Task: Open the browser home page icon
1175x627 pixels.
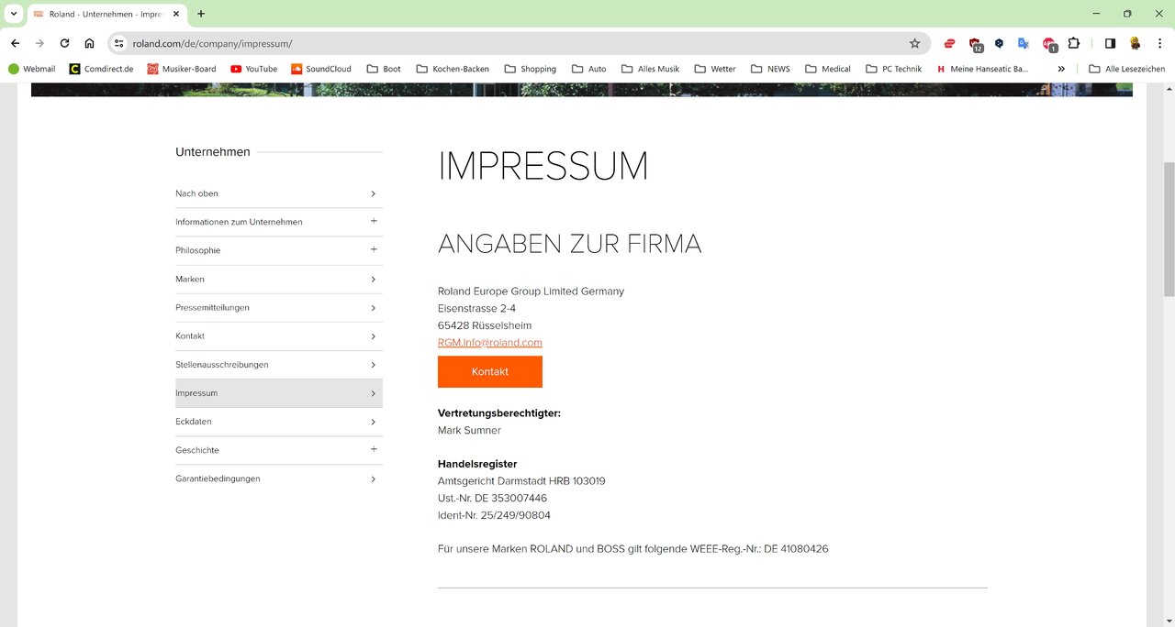Action: point(89,43)
